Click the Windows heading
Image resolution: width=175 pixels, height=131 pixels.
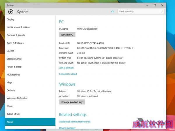click(x=67, y=84)
